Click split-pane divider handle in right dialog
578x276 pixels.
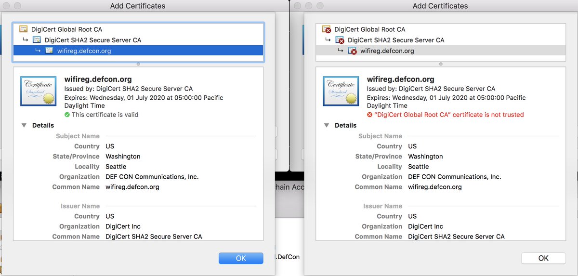[x=441, y=64]
